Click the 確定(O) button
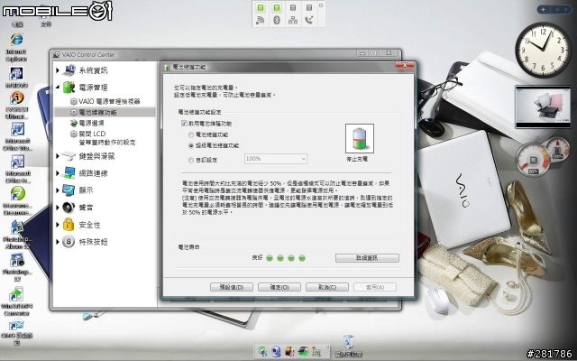The width and height of the screenshot is (577, 361). coord(279,287)
